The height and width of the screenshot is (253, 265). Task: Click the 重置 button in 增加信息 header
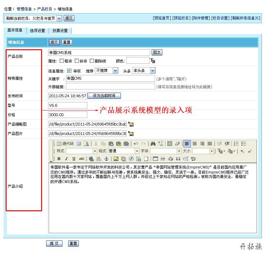[x=67, y=42]
